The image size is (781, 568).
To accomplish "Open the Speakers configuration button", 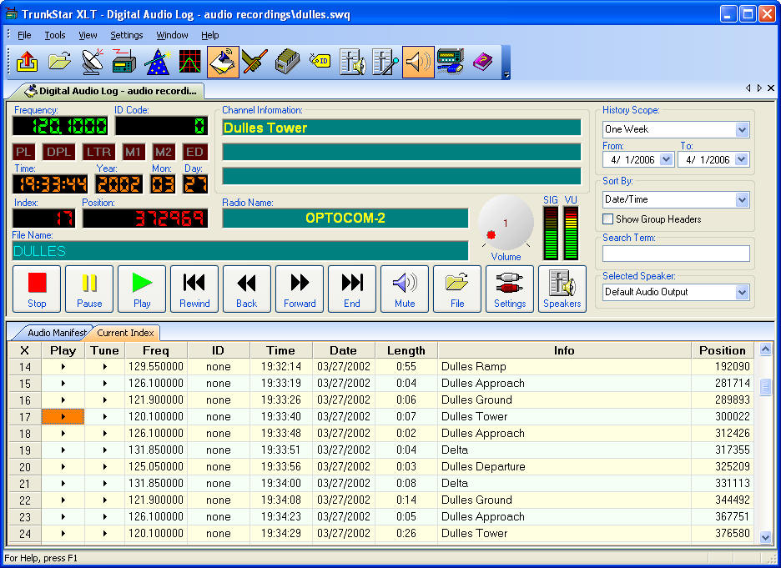I will coord(562,289).
